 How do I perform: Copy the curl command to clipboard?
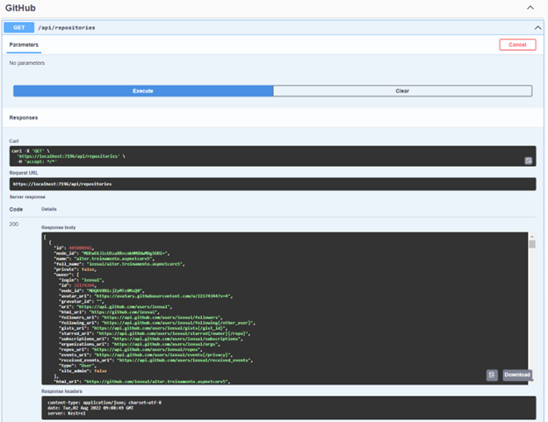pos(529,161)
